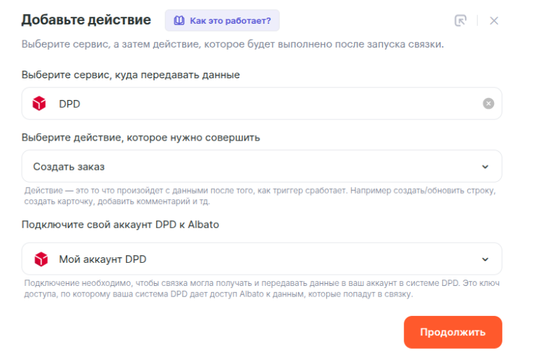
Task: Click the subtitle text under the dialog heading
Action: pyautogui.click(x=232, y=45)
